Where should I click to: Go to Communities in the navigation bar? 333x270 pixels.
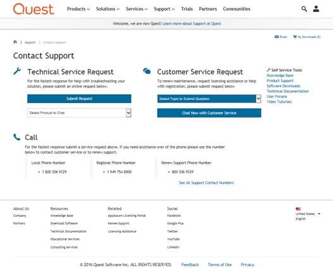click(x=236, y=9)
